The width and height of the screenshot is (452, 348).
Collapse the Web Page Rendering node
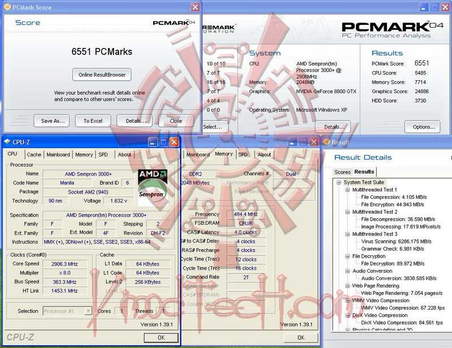pyautogui.click(x=347, y=286)
